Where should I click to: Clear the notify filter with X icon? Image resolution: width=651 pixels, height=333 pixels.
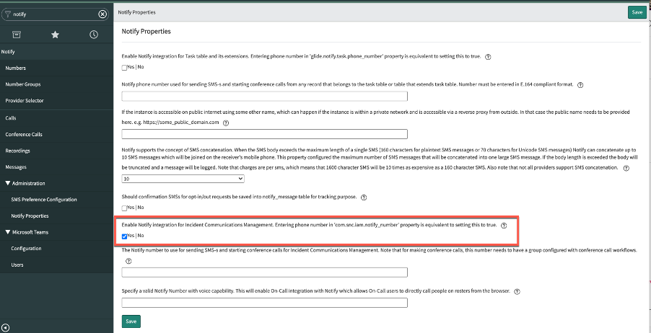102,14
